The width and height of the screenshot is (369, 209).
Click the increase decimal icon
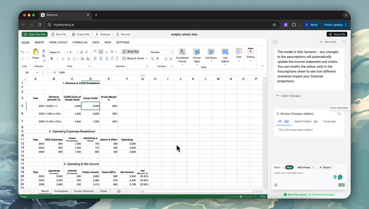click(x=166, y=58)
